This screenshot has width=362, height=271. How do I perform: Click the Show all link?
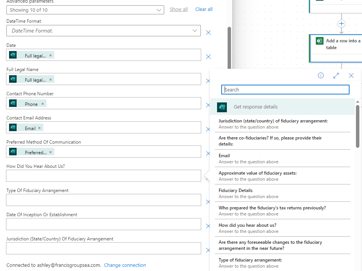[179, 9]
